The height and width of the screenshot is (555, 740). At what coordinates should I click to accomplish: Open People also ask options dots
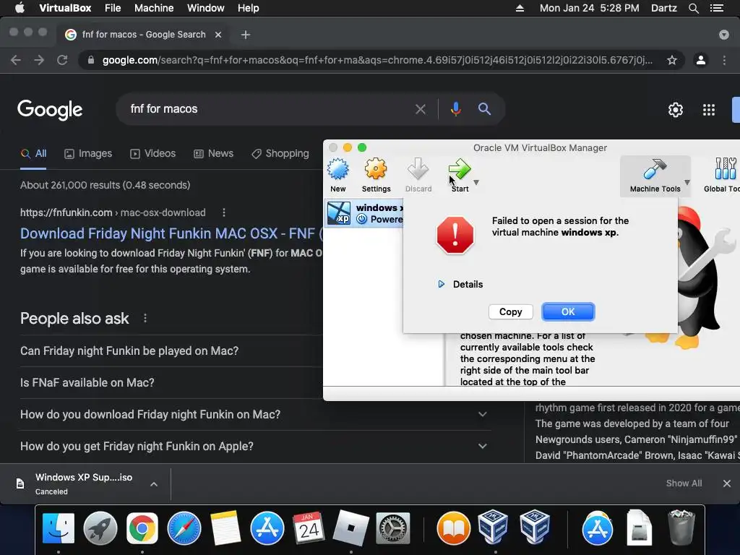pos(145,319)
